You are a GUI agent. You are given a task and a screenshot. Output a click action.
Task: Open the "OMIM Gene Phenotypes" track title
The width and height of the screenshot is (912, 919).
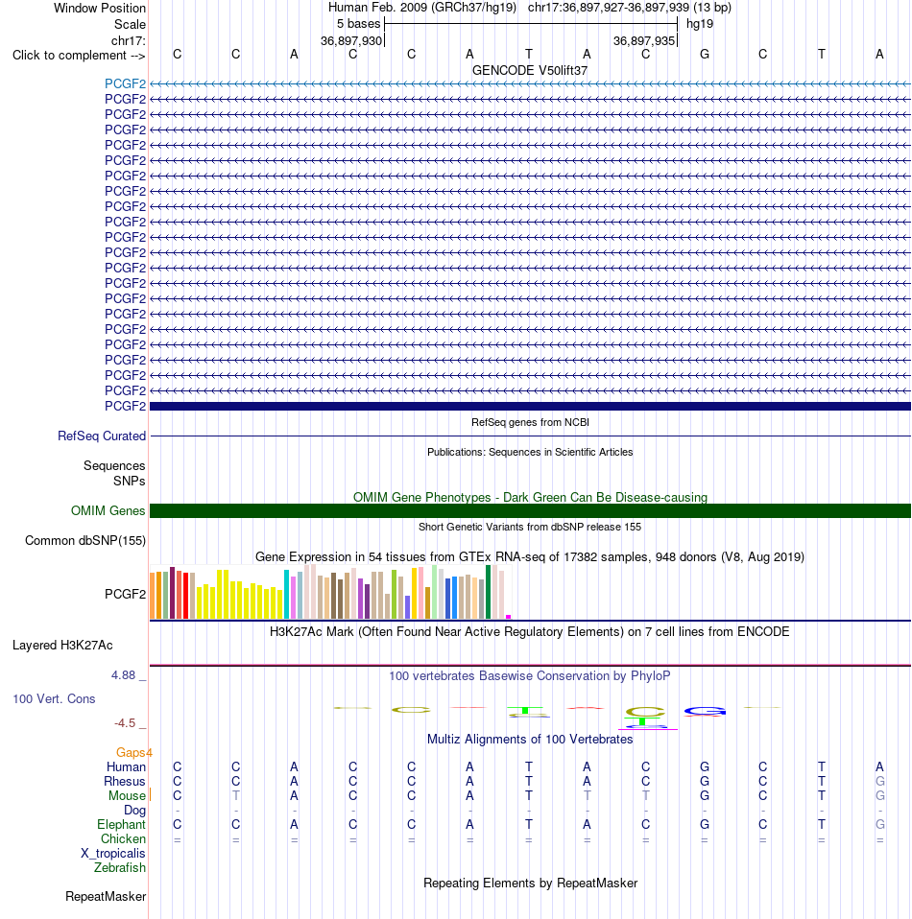click(x=530, y=497)
